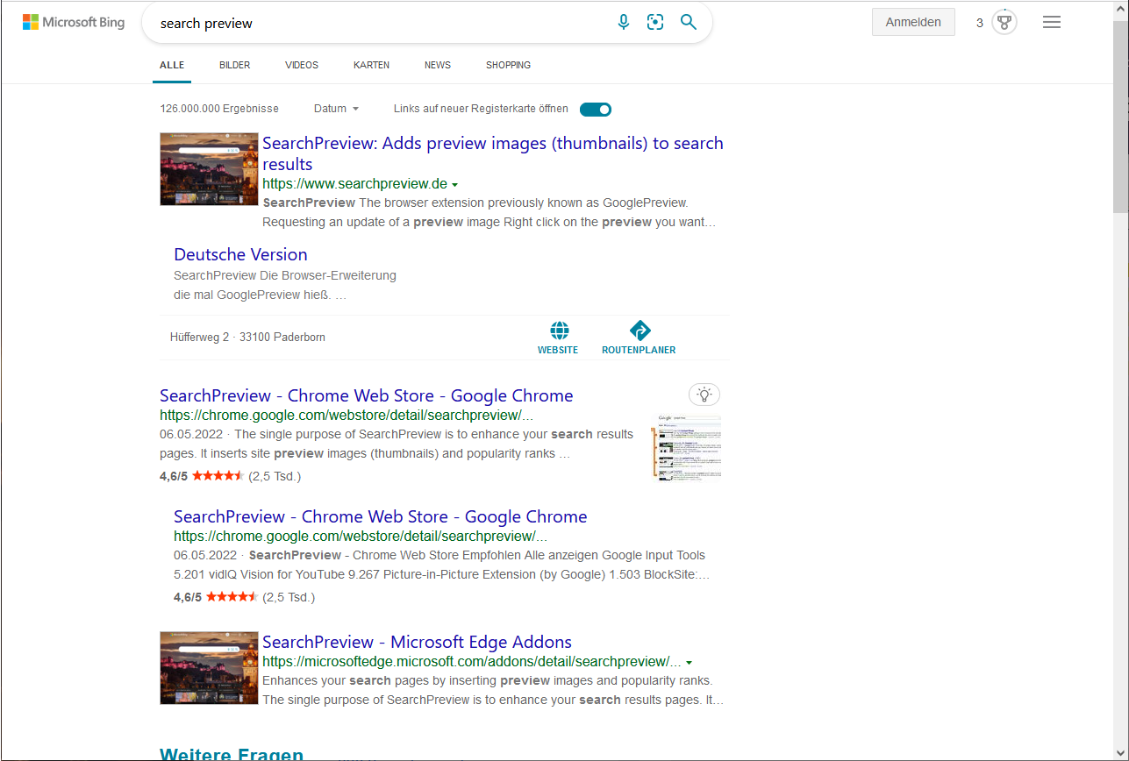Open visual search camera icon
This screenshot has height=761, width=1129.
coord(655,22)
